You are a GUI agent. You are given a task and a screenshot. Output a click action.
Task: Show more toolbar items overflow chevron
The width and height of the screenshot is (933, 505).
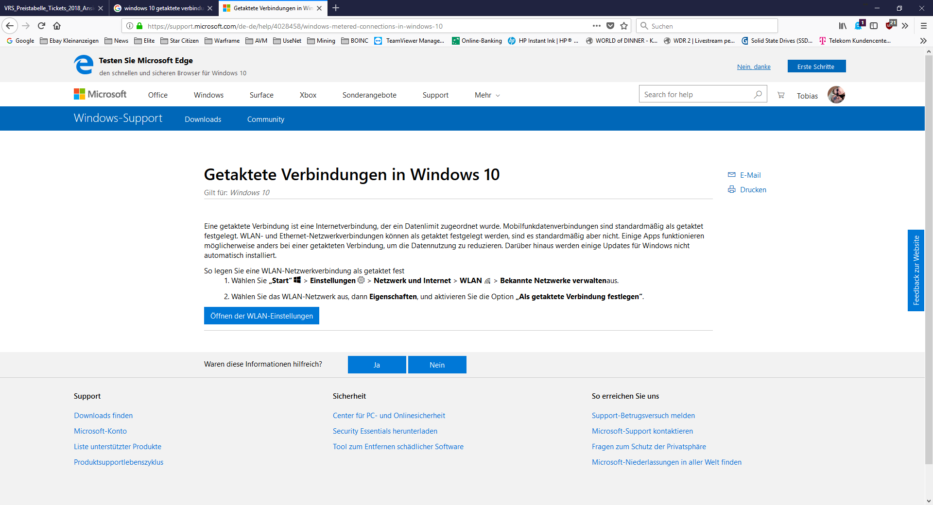pyautogui.click(x=905, y=26)
